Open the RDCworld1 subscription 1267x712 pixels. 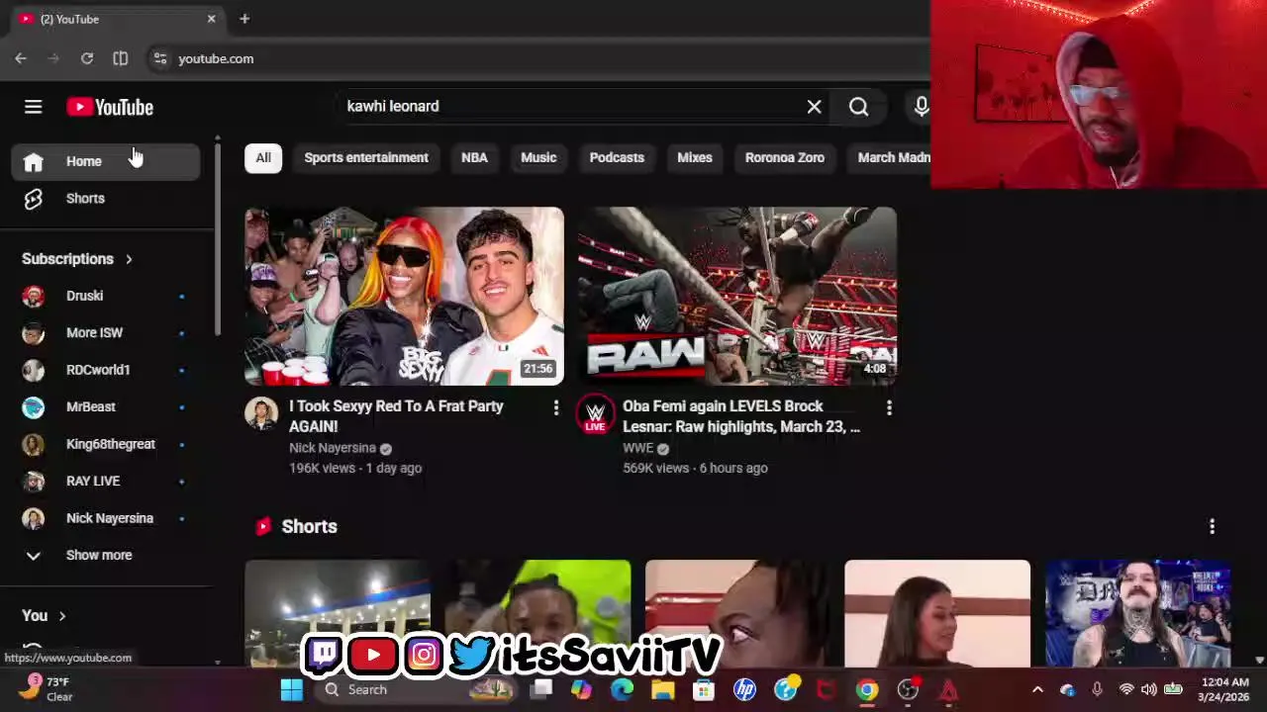(x=106, y=370)
